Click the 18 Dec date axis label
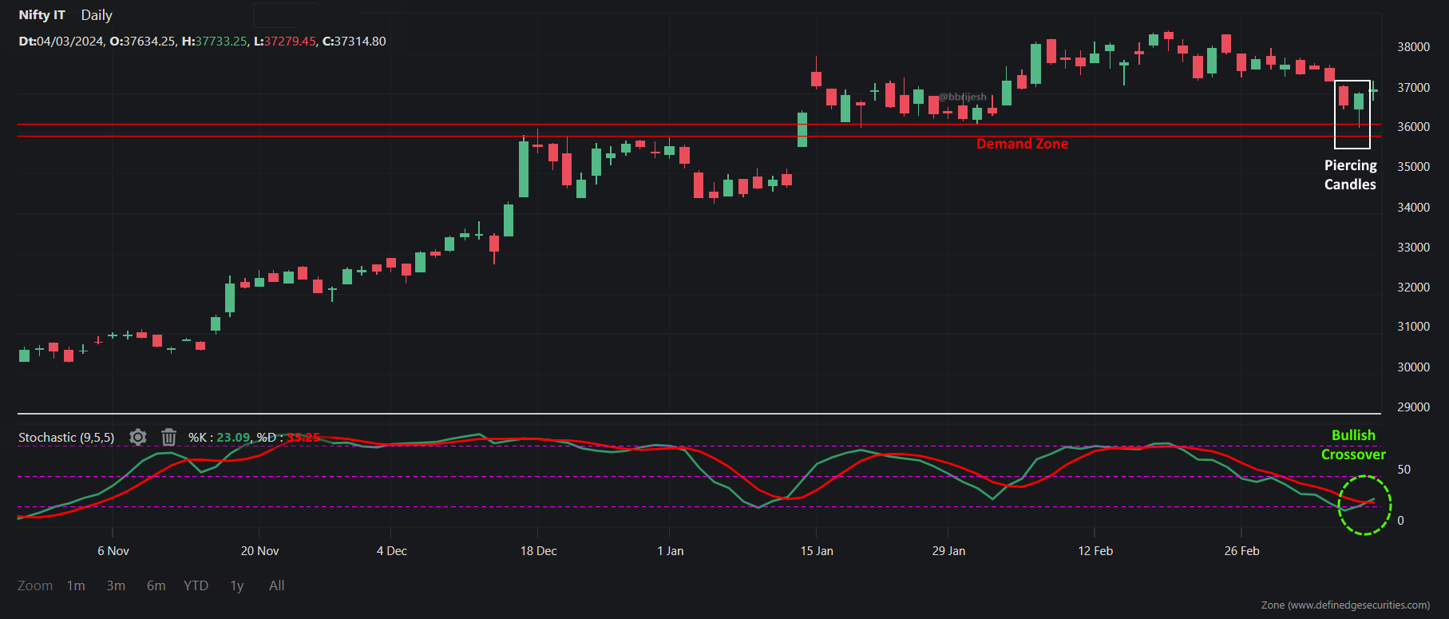This screenshot has width=1449, height=619. (539, 551)
